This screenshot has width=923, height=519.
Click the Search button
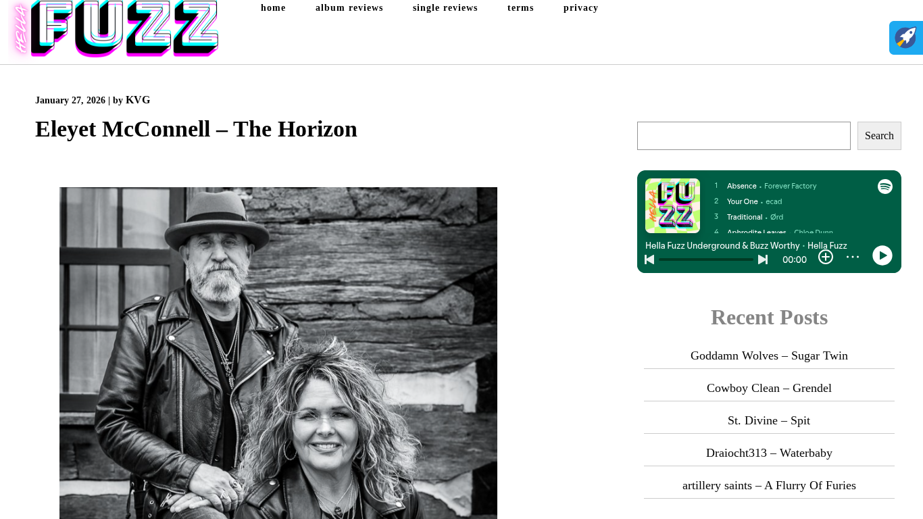click(879, 136)
